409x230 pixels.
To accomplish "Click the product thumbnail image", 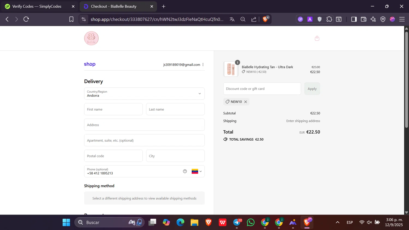I will click(x=231, y=69).
